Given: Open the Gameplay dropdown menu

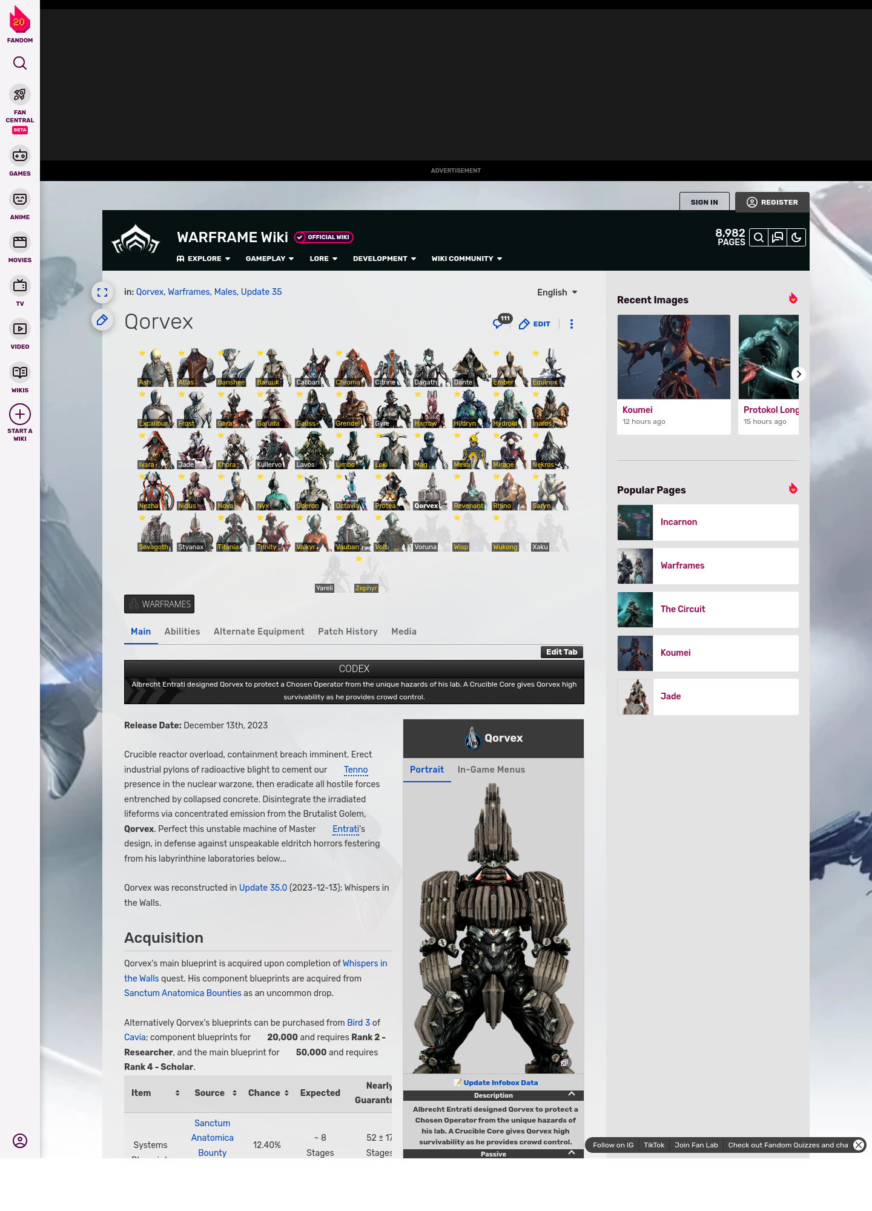Looking at the screenshot, I should [269, 259].
